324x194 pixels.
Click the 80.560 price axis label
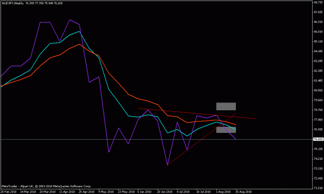click(x=318, y=91)
